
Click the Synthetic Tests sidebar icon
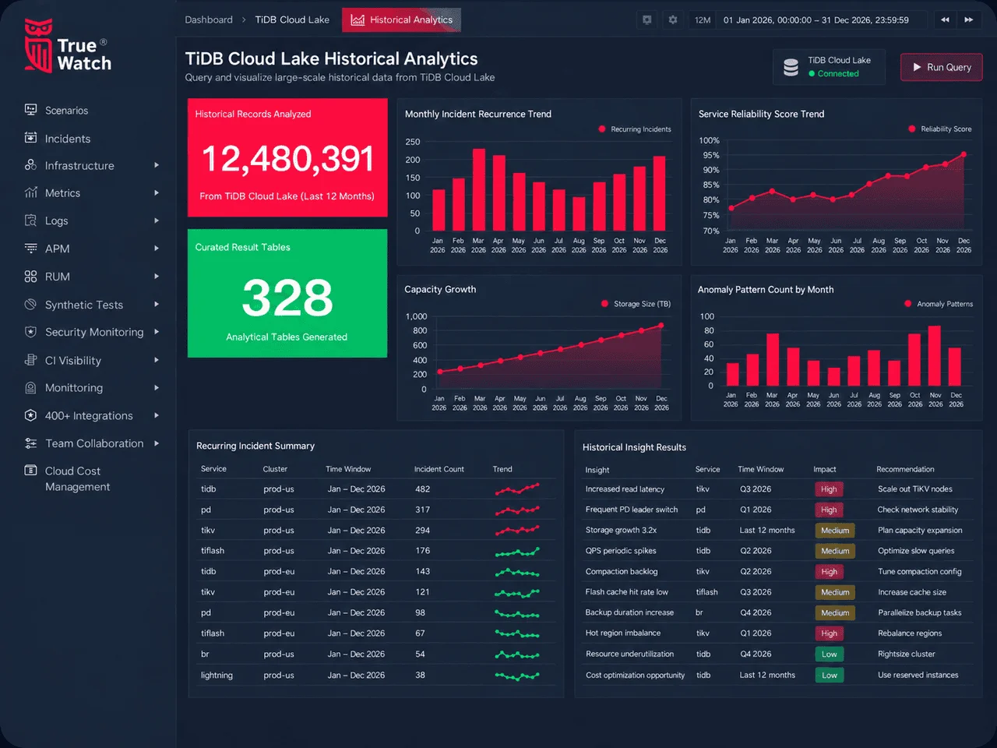click(31, 305)
